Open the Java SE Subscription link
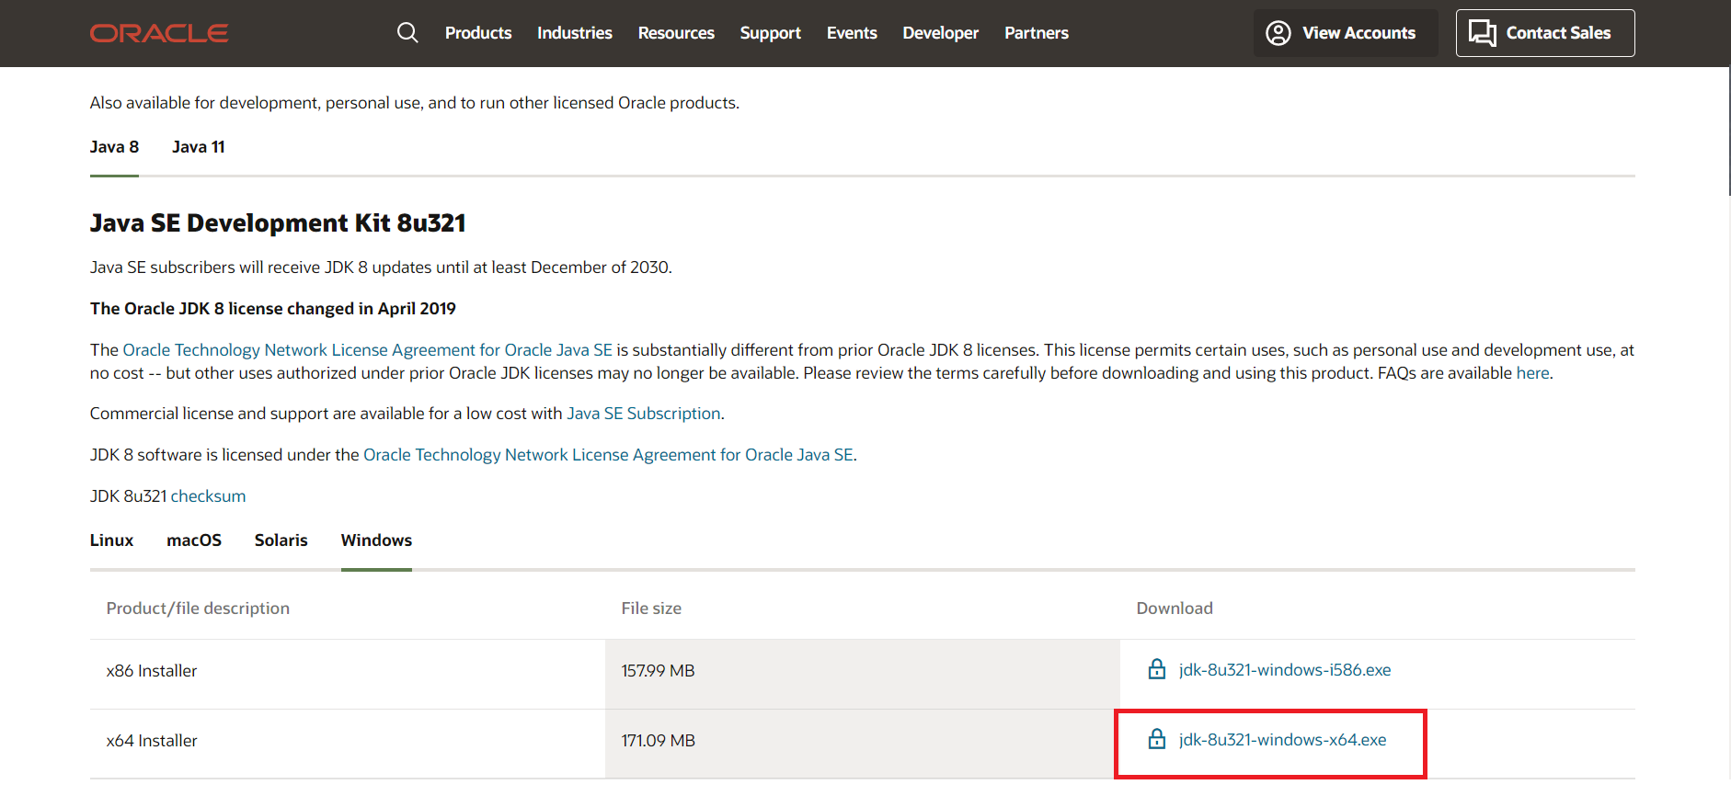This screenshot has height=796, width=1731. pos(644,414)
